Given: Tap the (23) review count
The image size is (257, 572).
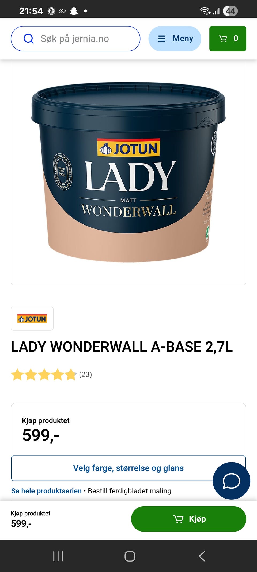Looking at the screenshot, I should (x=85, y=374).
